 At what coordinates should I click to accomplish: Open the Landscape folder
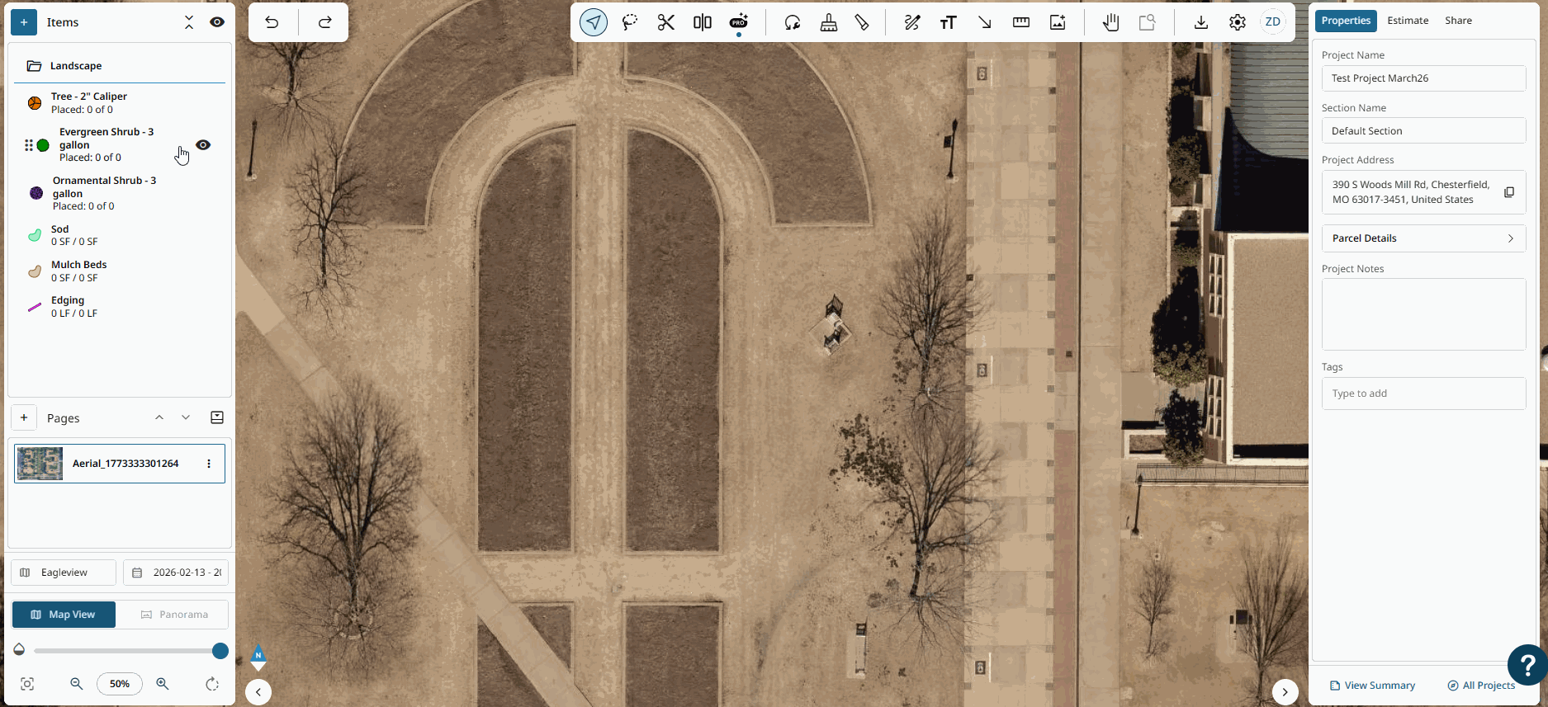click(120, 66)
